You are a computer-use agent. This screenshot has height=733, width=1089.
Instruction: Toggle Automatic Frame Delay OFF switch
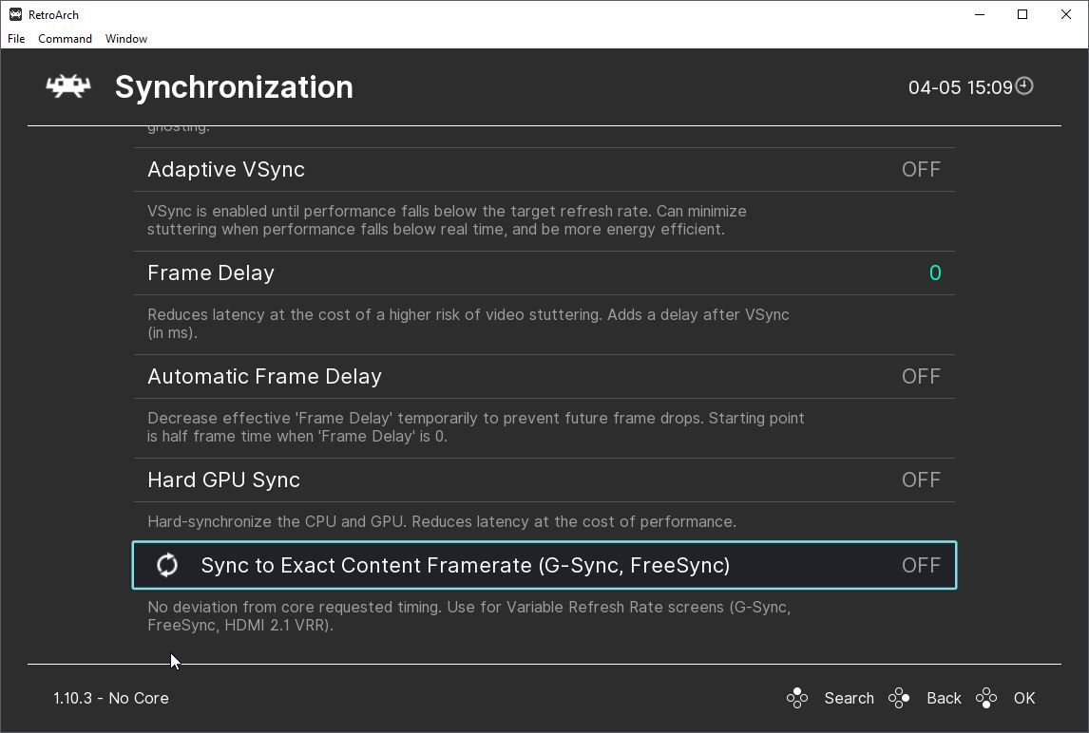920,376
